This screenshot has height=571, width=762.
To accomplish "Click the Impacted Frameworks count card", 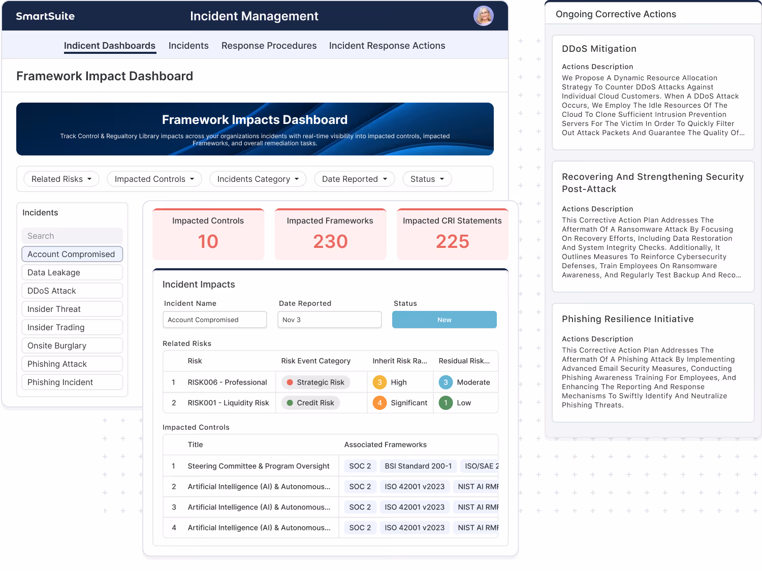I will pyautogui.click(x=330, y=234).
